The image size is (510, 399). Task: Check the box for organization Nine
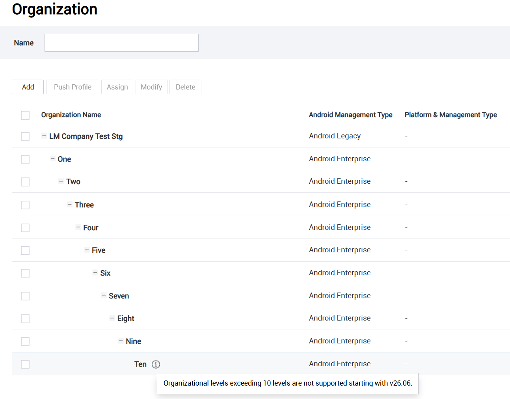click(25, 341)
